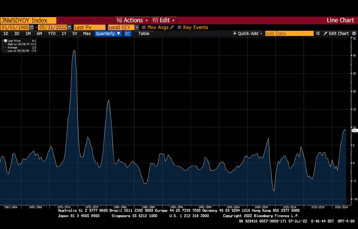Click the JNWSDYOY Index security field
This screenshot has width=358, height=229.
click(x=28, y=20)
